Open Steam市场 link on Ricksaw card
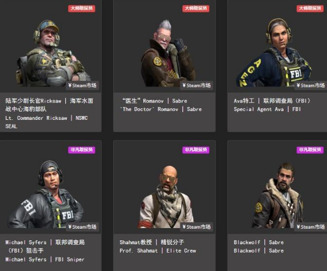This screenshot has width=327, height=271. point(82,85)
